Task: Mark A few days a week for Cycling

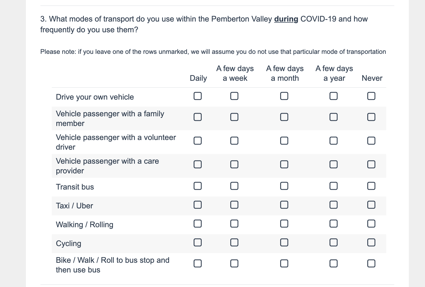Action: [234, 243]
